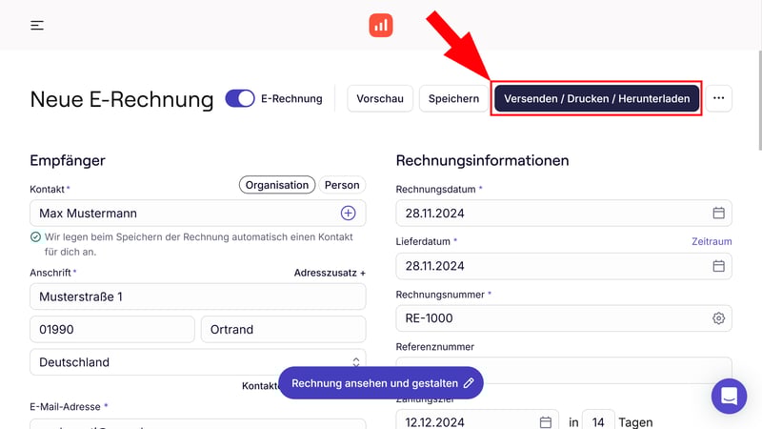
Task: Select Organisation contact type
Action: pos(277,185)
